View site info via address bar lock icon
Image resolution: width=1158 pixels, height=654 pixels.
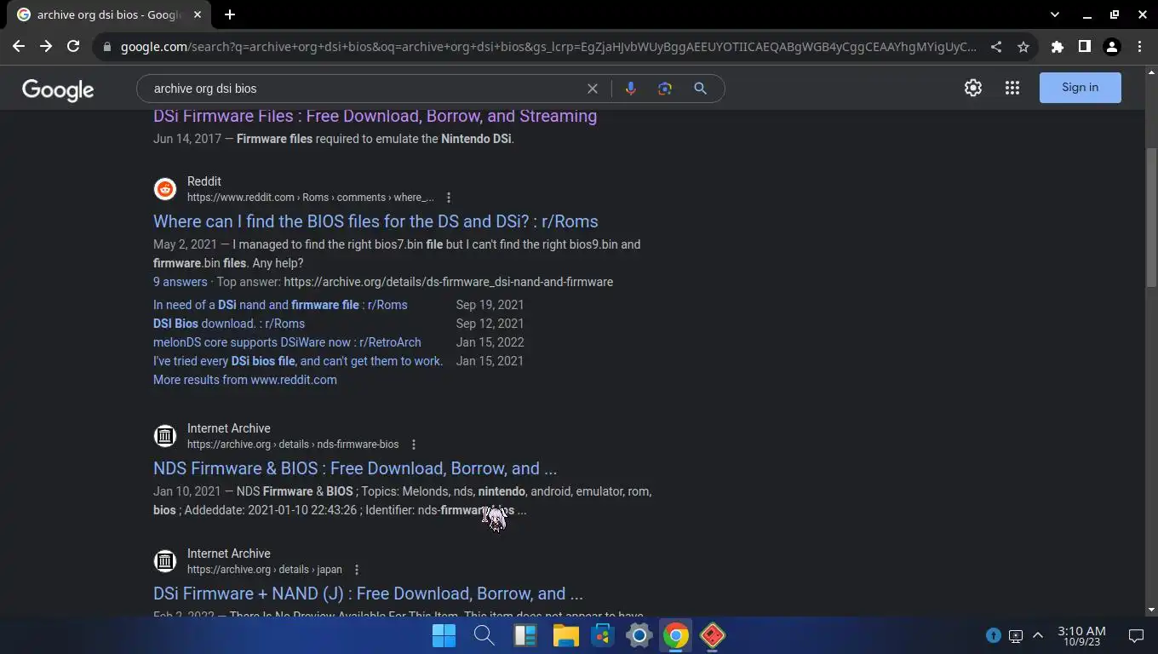[107, 47]
